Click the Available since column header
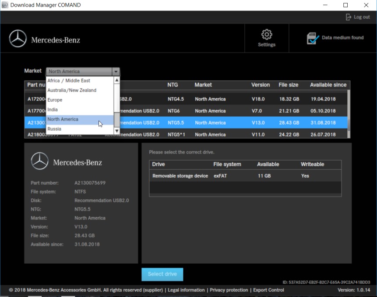The width and height of the screenshot is (377, 297). (328, 85)
